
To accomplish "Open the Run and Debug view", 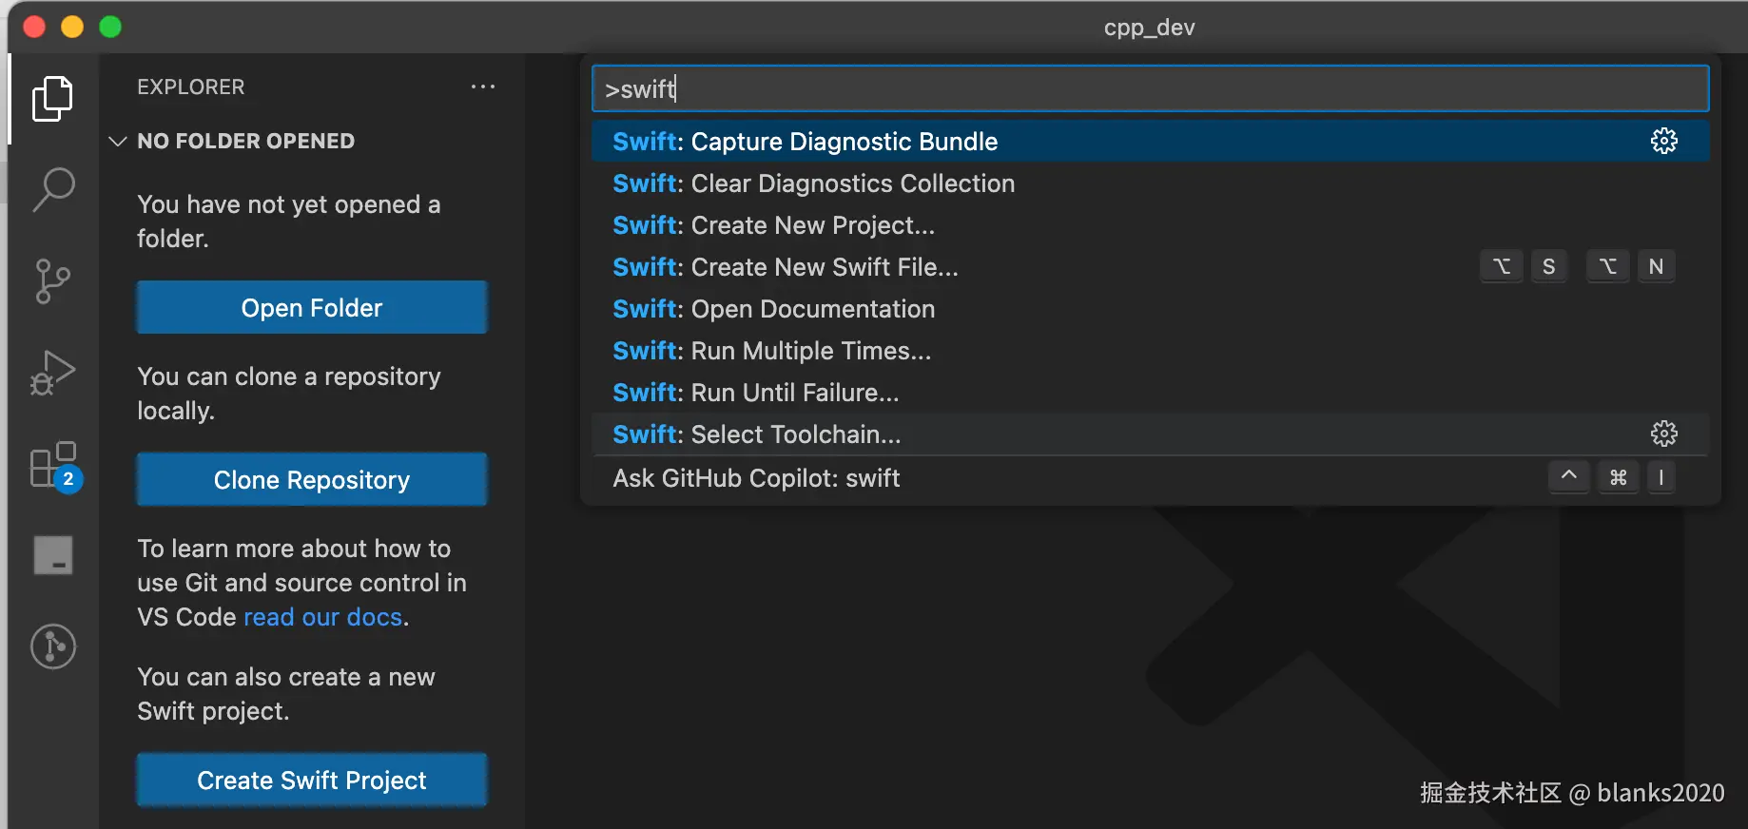I will click(52, 373).
